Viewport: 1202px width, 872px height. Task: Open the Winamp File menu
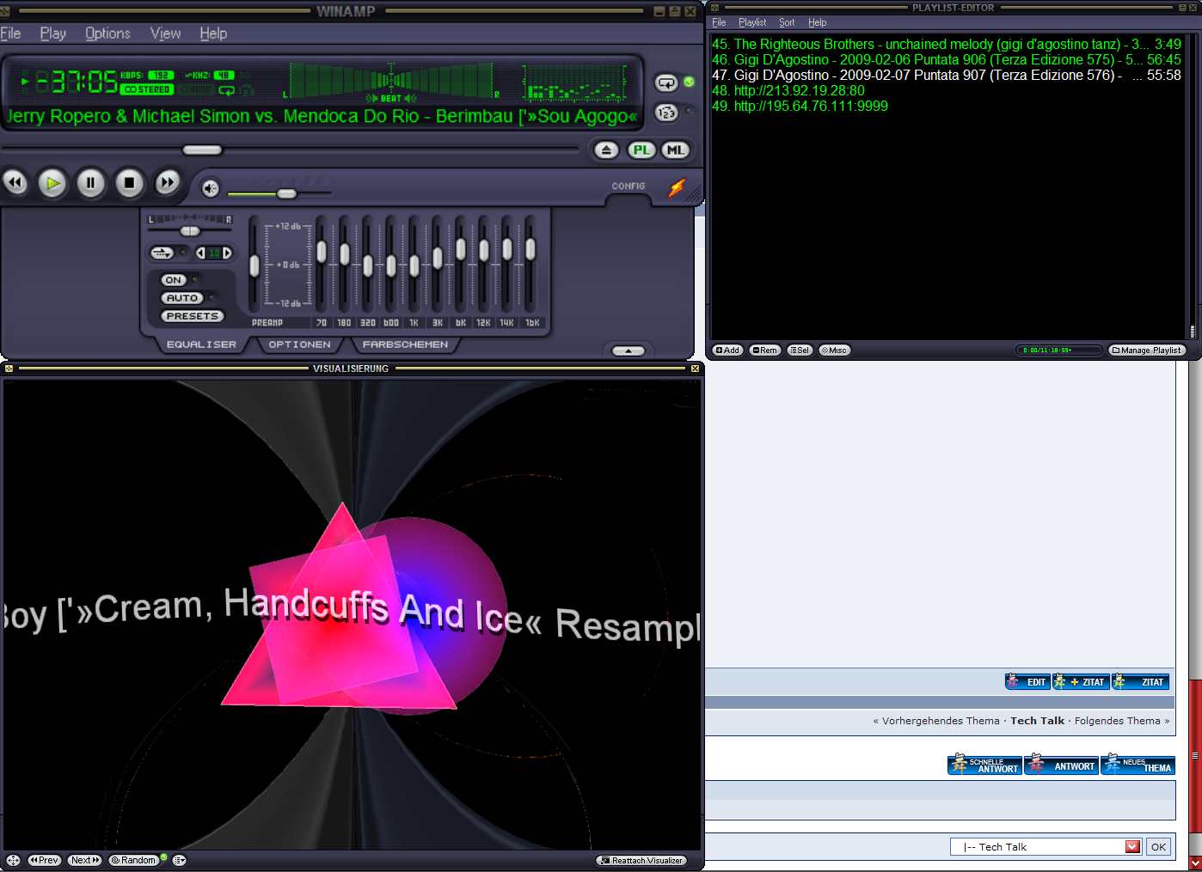[x=10, y=34]
